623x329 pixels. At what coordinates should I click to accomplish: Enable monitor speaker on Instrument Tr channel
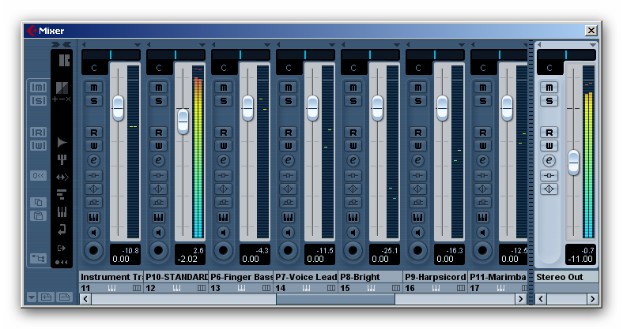94,232
